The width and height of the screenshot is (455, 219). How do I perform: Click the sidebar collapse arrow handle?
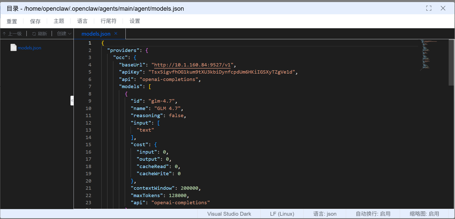[72, 101]
